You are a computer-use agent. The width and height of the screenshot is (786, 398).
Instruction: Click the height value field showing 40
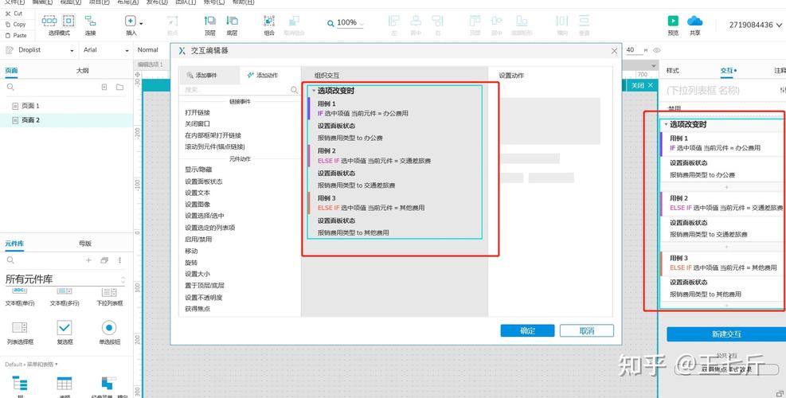[x=632, y=50]
